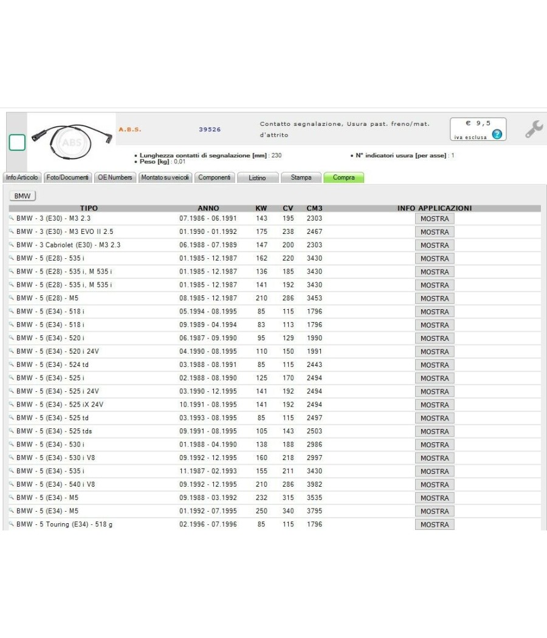Viewport: 547px width, 638px height.
Task: Click MOSTRA for BMW 3 (E30) M3 2.3
Action: tap(435, 219)
